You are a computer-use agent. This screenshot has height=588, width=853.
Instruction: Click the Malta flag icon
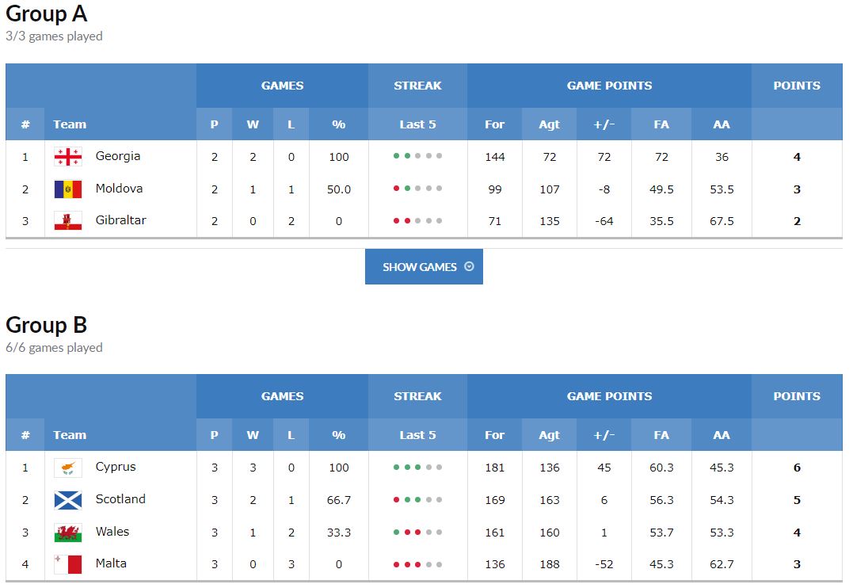[68, 564]
